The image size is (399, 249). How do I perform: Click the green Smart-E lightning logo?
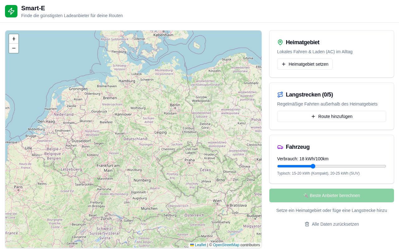point(11,11)
